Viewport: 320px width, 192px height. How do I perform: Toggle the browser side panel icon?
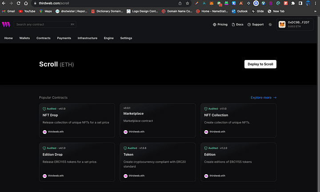click(300, 3)
